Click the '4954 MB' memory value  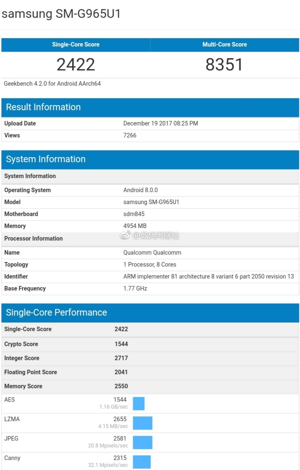(x=135, y=226)
